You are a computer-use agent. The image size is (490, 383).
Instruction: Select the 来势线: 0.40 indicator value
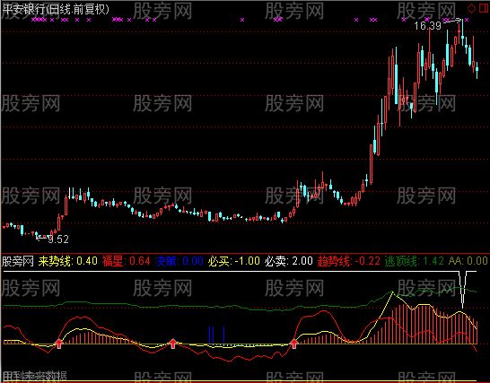click(68, 261)
